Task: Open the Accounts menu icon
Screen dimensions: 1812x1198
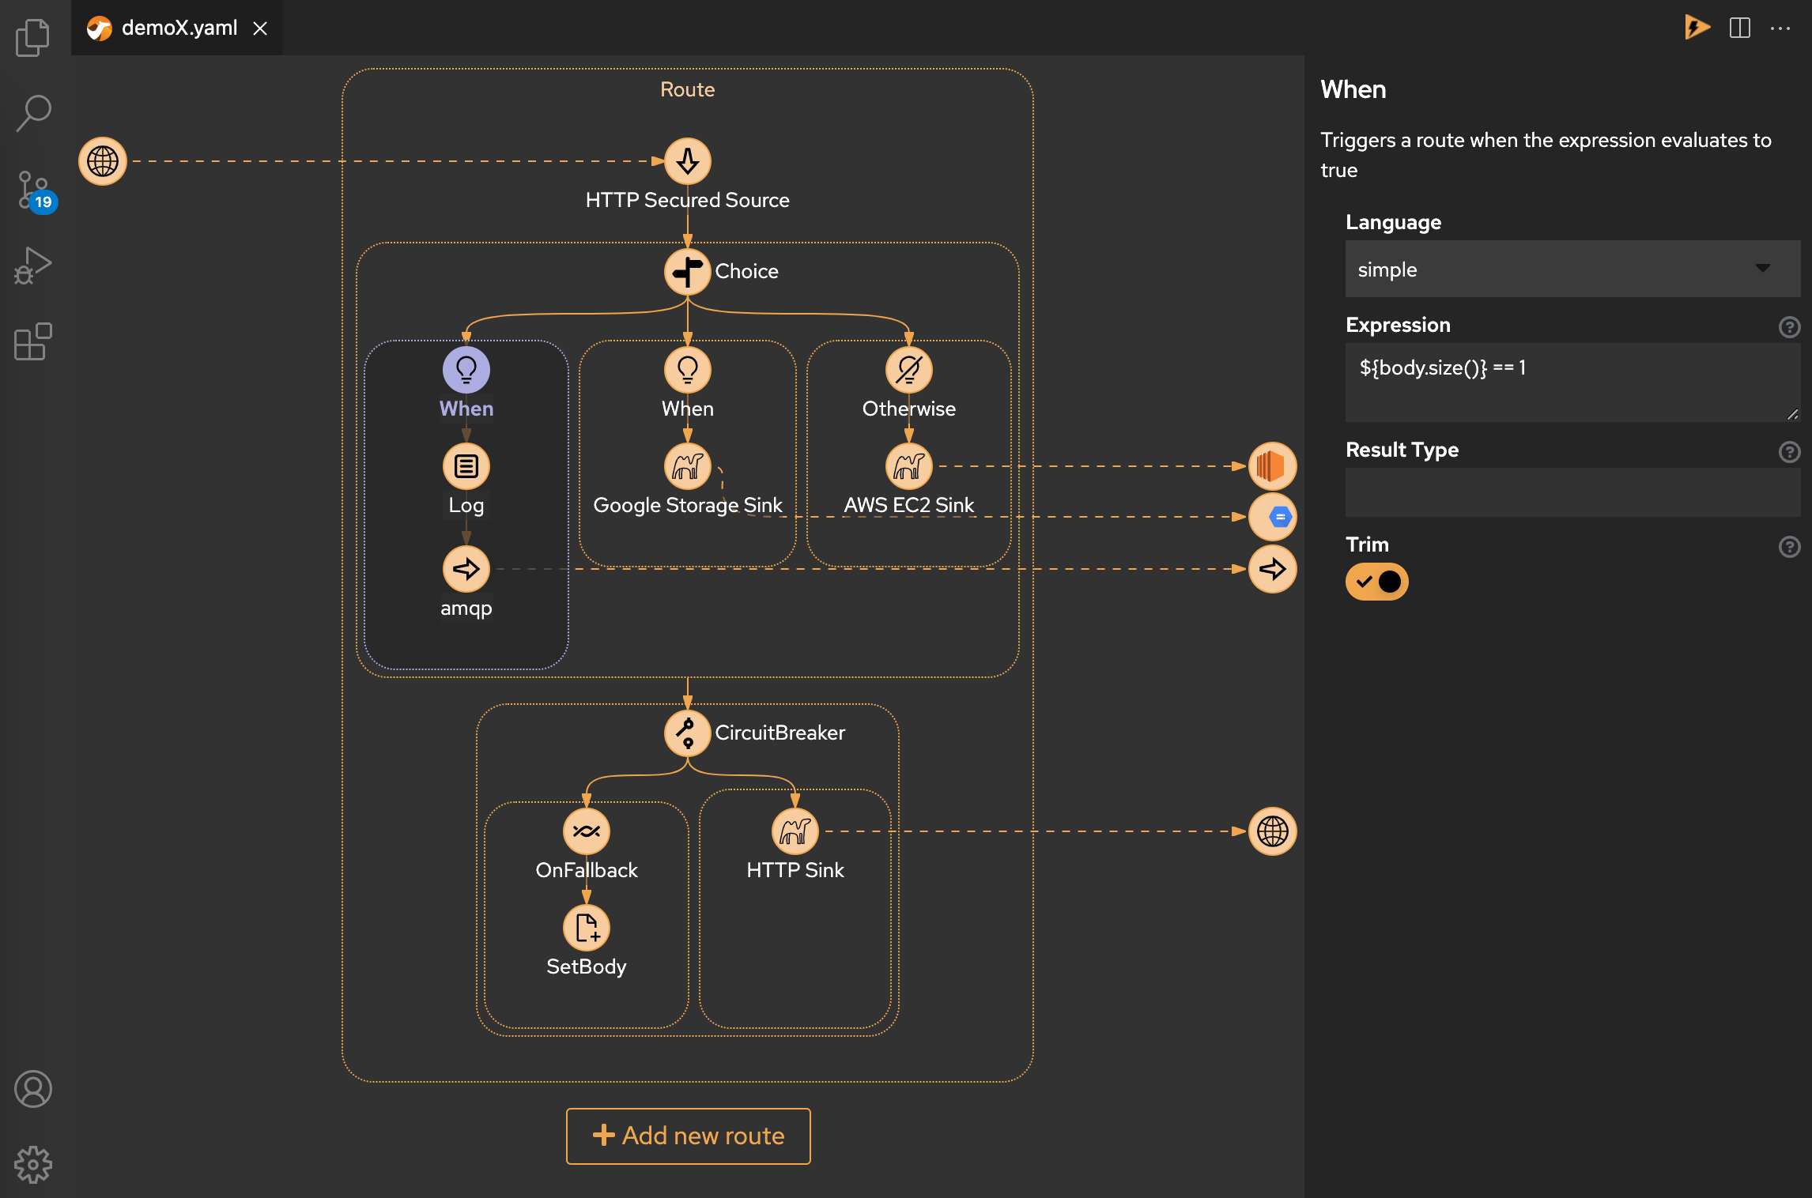Action: coord(32,1089)
